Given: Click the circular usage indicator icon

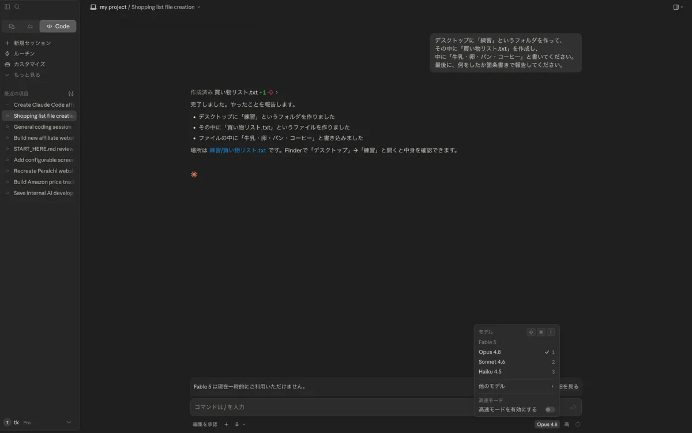Looking at the screenshot, I should point(578,424).
